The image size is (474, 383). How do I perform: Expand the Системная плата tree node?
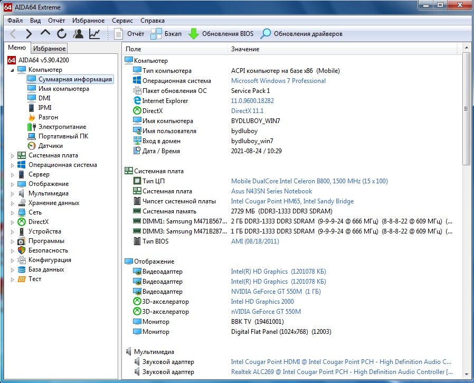(12, 156)
